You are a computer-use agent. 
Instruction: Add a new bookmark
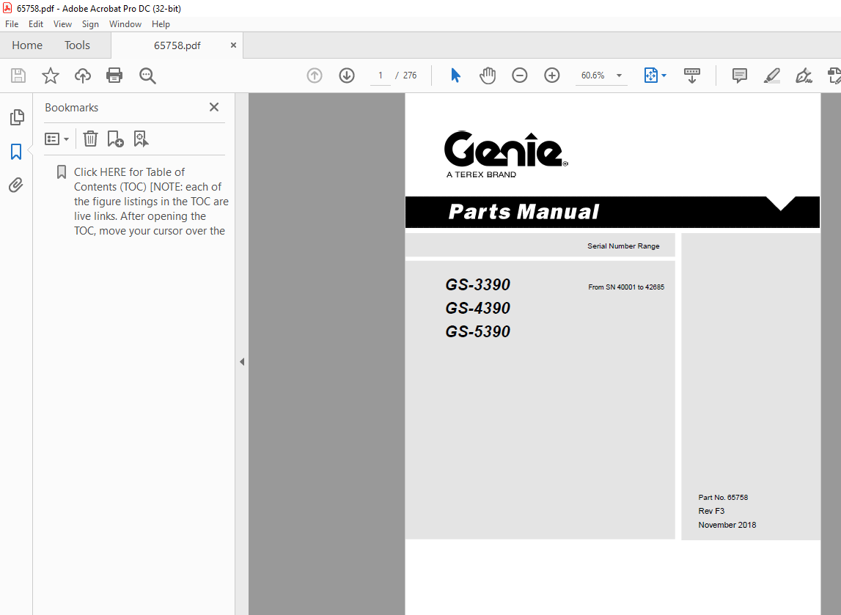click(x=115, y=139)
